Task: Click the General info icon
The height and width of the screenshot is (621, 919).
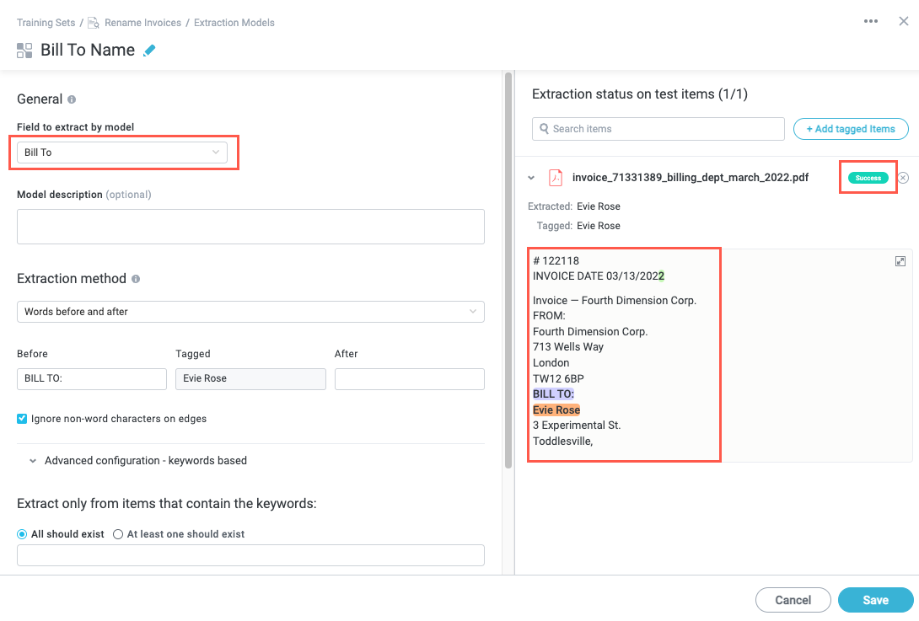Action: click(72, 99)
